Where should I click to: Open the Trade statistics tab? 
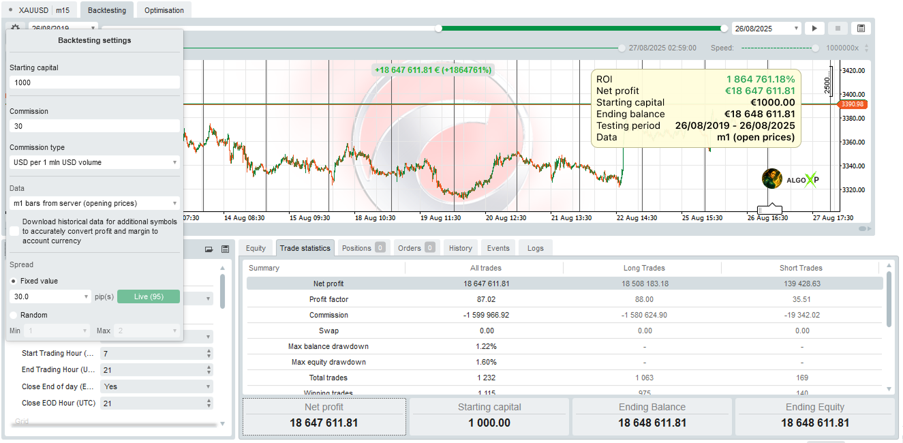[305, 248]
